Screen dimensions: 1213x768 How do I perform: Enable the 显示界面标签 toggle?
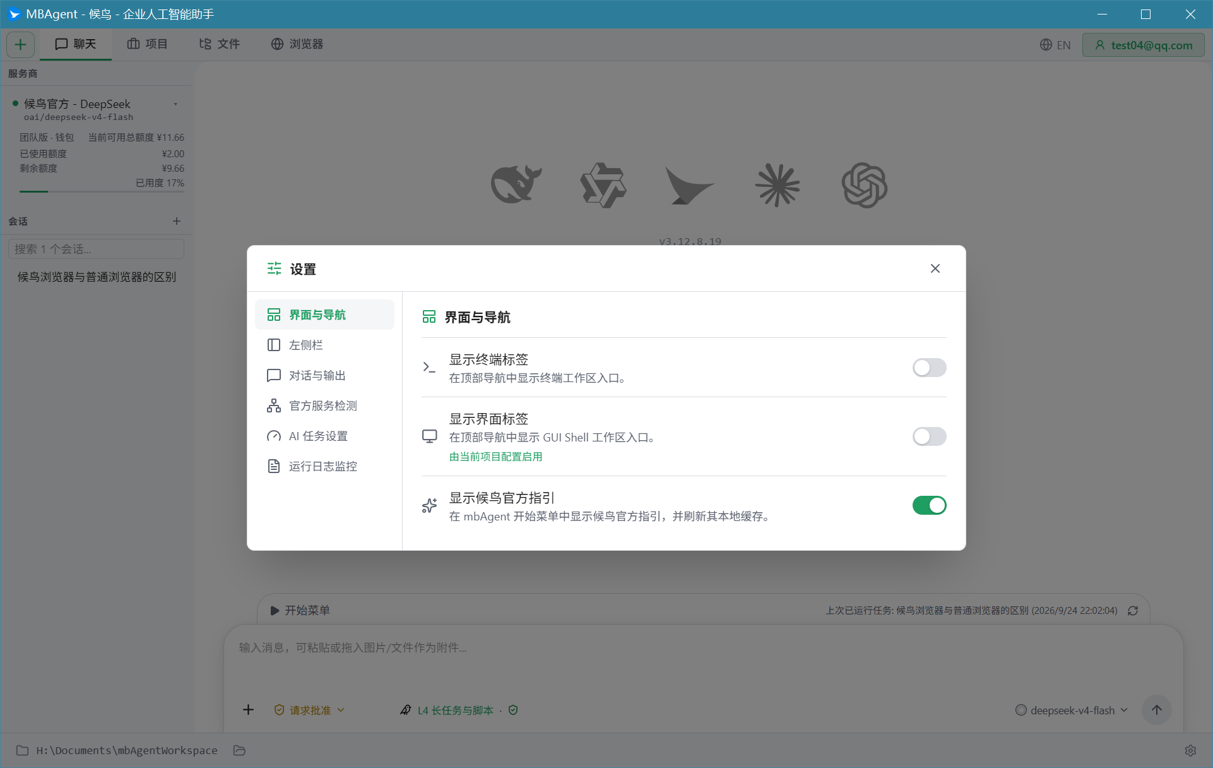pos(929,436)
